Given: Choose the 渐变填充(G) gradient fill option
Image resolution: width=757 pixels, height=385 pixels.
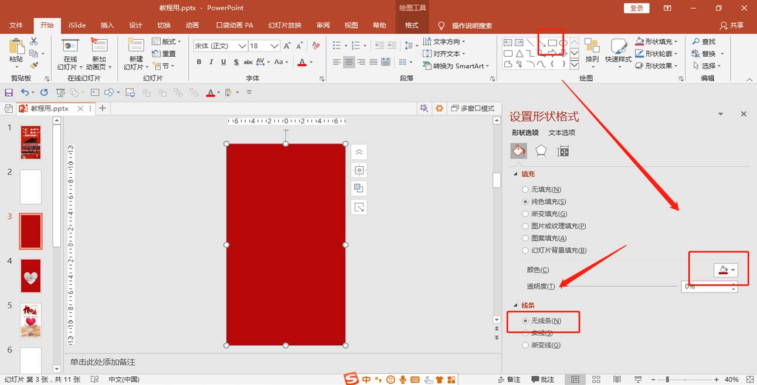Looking at the screenshot, I should coord(525,214).
